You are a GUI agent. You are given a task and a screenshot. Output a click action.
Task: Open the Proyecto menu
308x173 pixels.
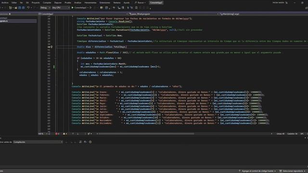click(36, 3)
